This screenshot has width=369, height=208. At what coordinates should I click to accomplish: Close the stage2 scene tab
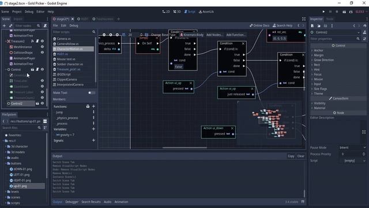pos(73,19)
